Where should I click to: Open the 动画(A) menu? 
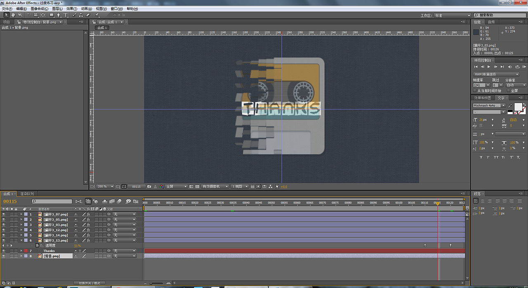tap(86, 9)
